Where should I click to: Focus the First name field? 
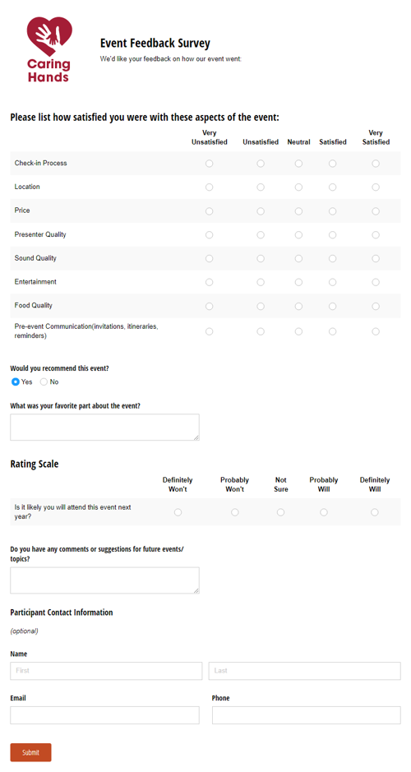pyautogui.click(x=106, y=671)
